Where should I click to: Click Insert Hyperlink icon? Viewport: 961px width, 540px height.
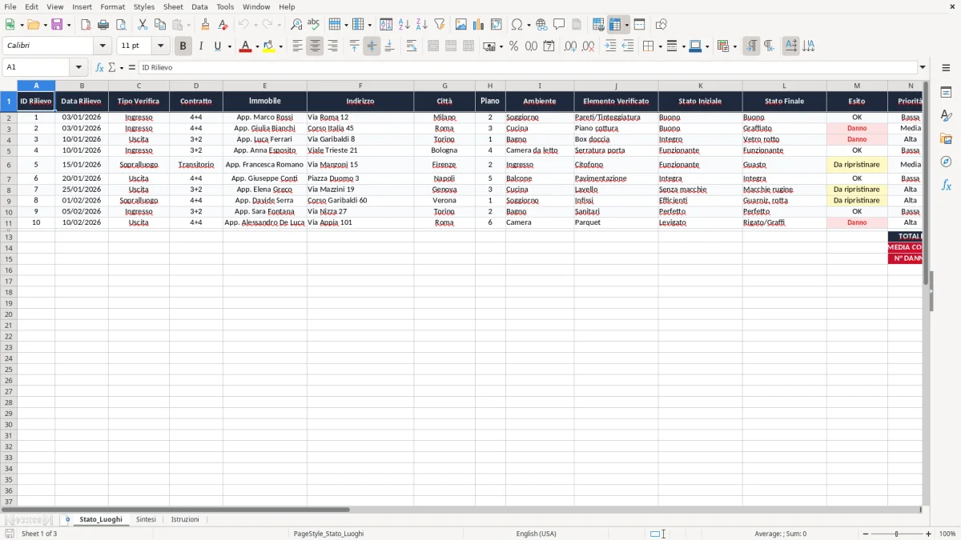(542, 25)
